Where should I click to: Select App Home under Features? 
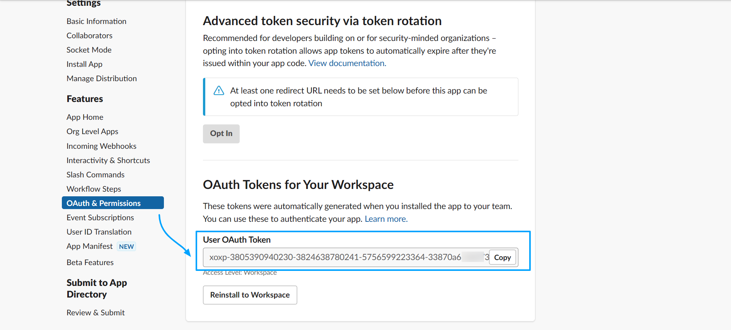[85, 117]
